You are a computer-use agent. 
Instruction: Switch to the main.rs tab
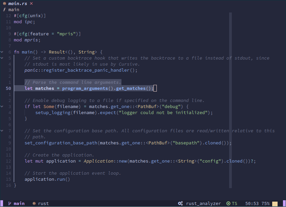point(18,3)
